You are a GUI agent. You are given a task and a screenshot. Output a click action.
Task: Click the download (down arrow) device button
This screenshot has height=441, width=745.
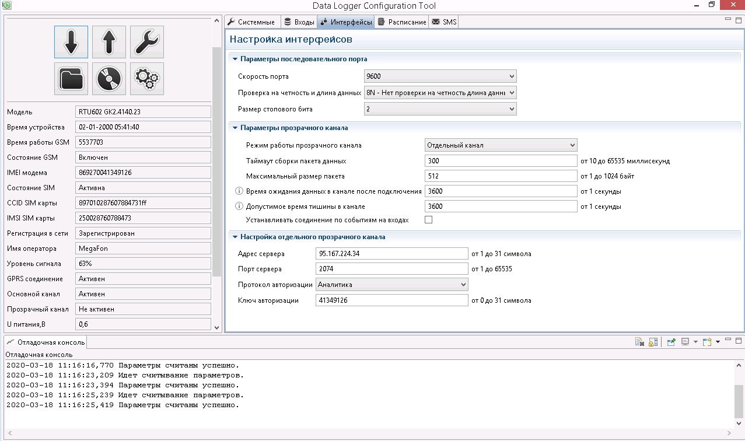pos(71,42)
